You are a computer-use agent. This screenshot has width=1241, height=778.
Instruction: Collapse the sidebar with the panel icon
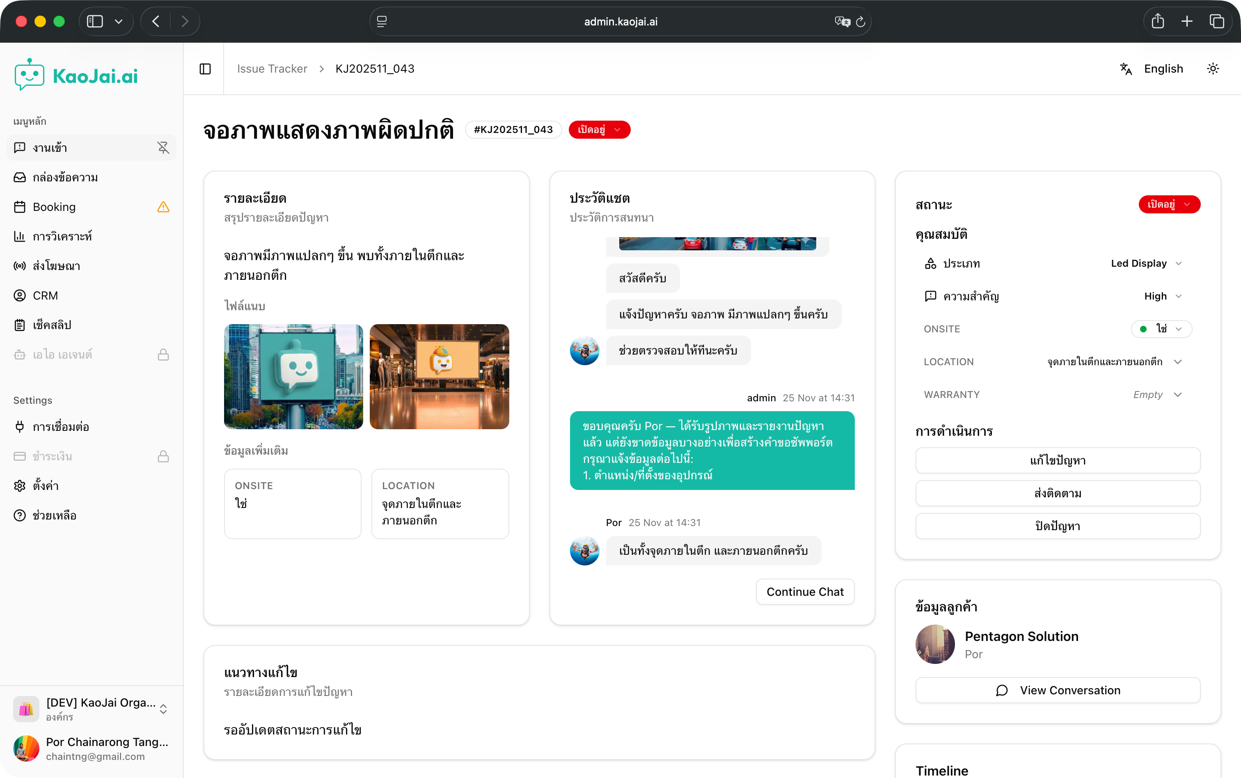click(205, 69)
